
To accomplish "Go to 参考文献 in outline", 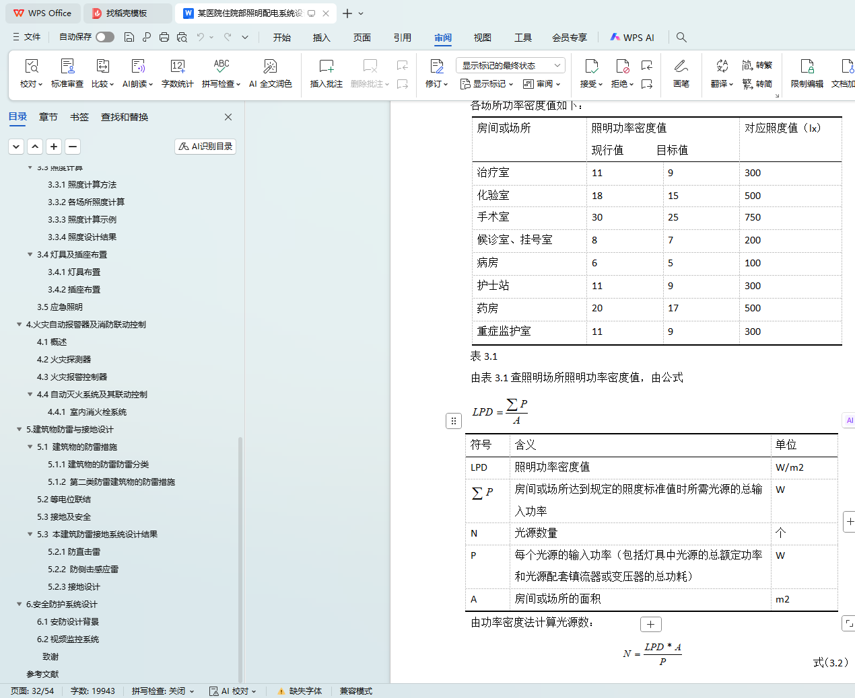I will coord(42,674).
